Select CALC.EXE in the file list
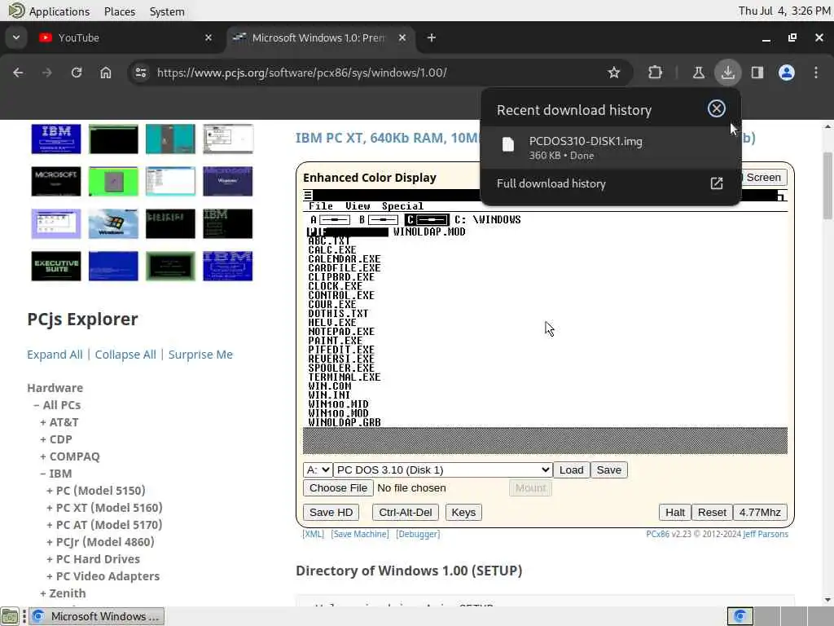Image resolution: width=834 pixels, height=626 pixels. point(332,249)
